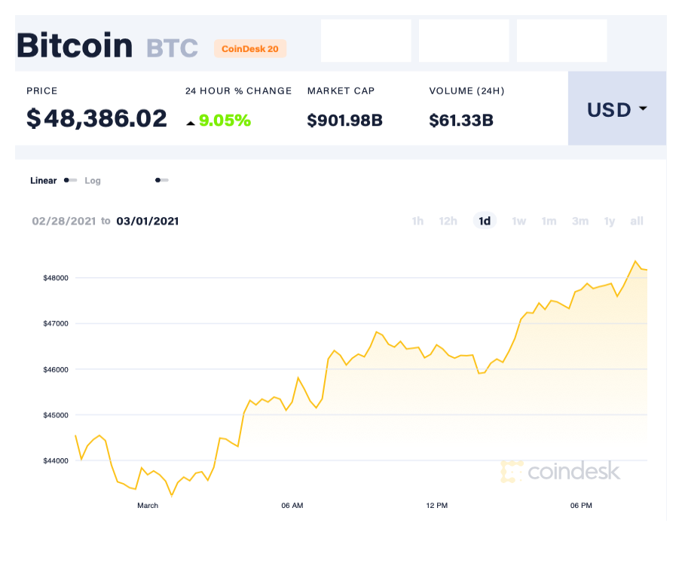
Task: Click the USD dropdown chevron arrow
Action: pos(643,109)
